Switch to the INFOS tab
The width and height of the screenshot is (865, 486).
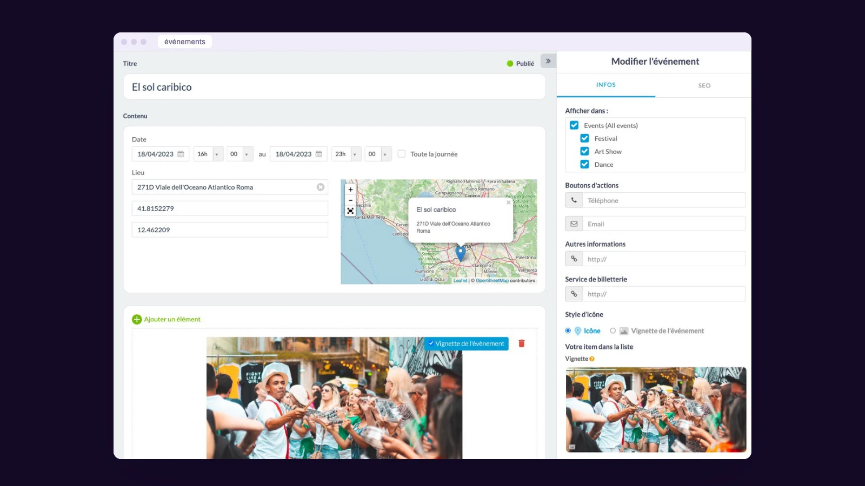[x=606, y=85]
